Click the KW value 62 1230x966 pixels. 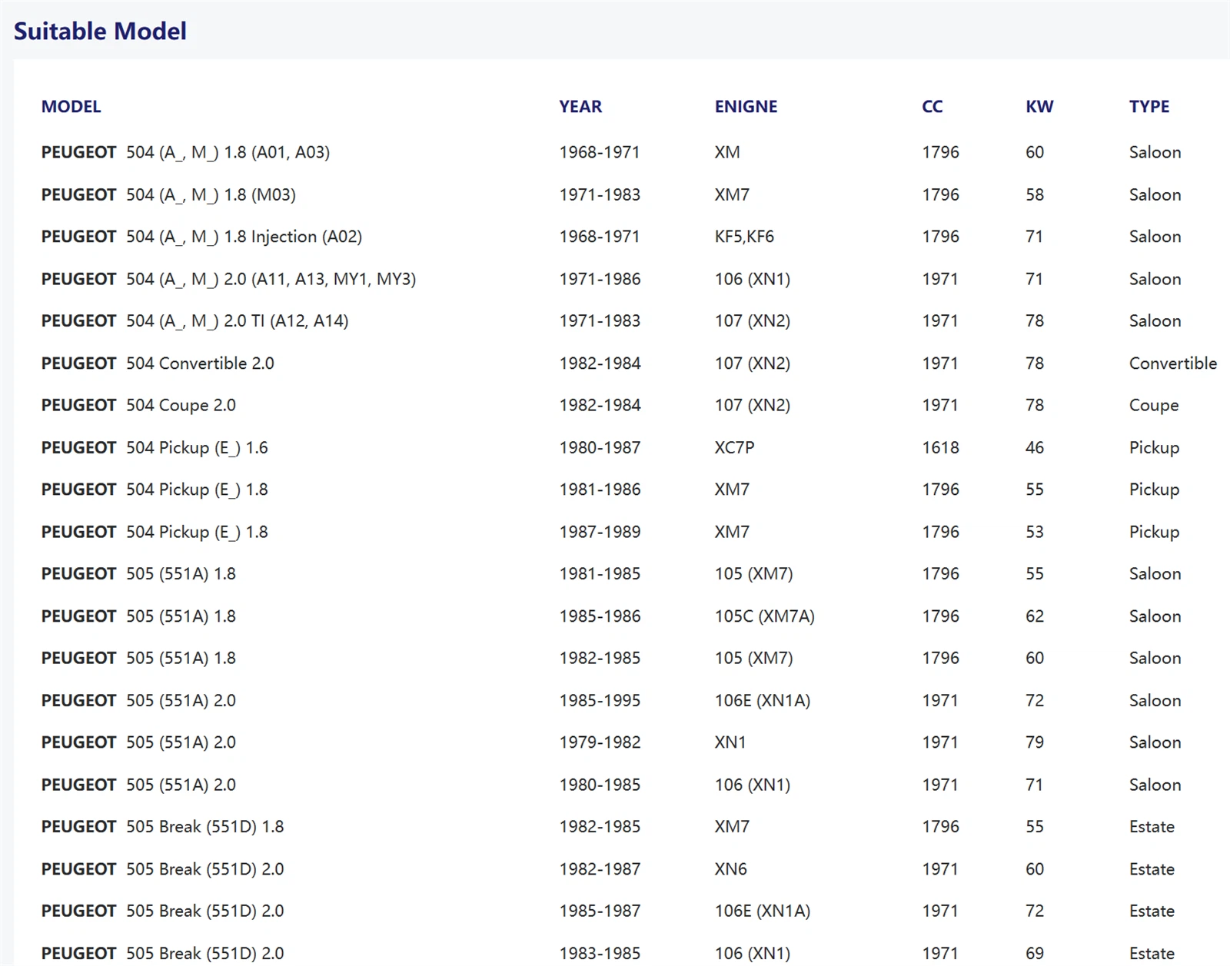[1035, 616]
